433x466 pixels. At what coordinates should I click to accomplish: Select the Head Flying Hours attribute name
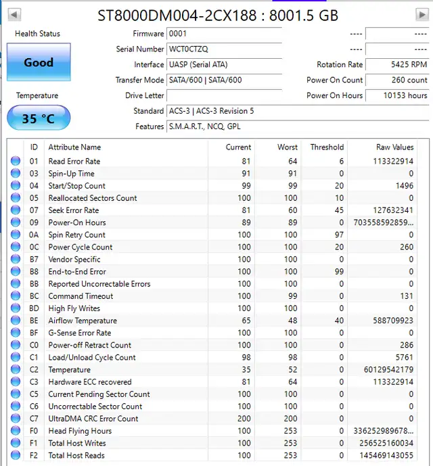coord(80,431)
